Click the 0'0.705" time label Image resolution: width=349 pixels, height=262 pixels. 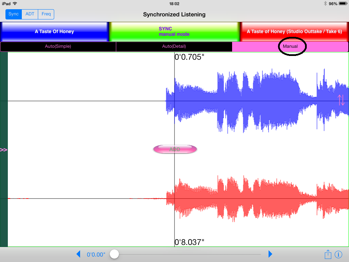click(189, 57)
